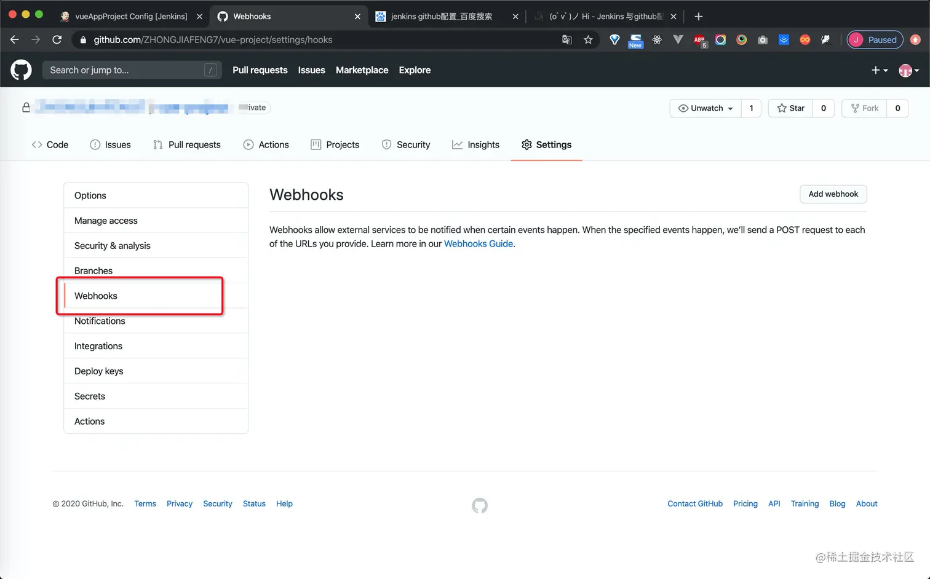
Task: Open Manage access settings
Action: tap(156, 221)
